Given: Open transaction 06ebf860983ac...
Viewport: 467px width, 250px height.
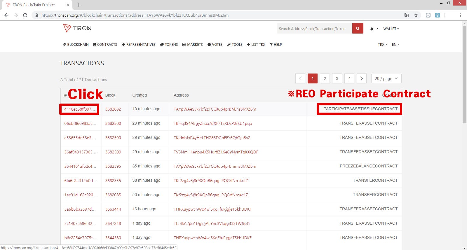Looking at the screenshot, I should (x=80, y=123).
